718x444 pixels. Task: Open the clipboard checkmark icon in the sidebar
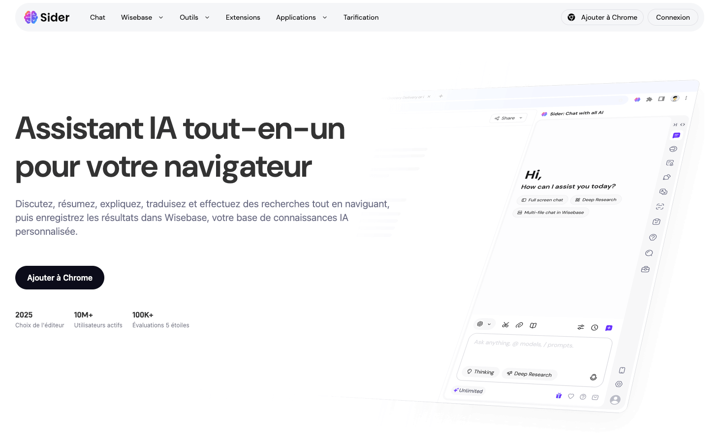[x=656, y=222]
